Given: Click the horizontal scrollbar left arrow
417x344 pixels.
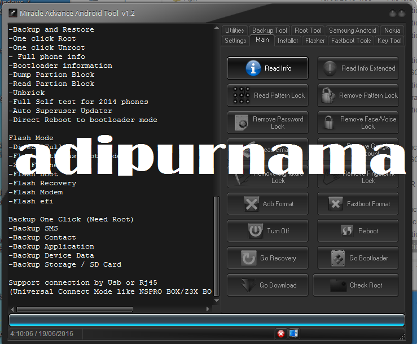Looking at the screenshot, I should point(12,309).
